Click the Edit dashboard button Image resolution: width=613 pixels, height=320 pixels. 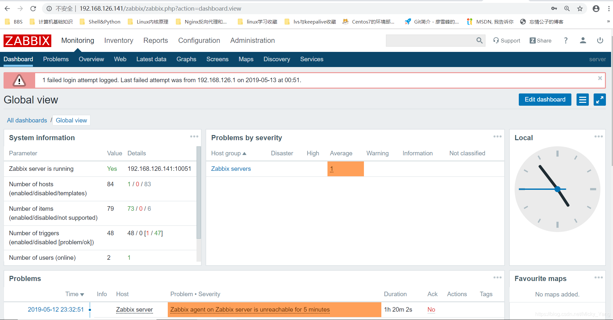pyautogui.click(x=545, y=100)
